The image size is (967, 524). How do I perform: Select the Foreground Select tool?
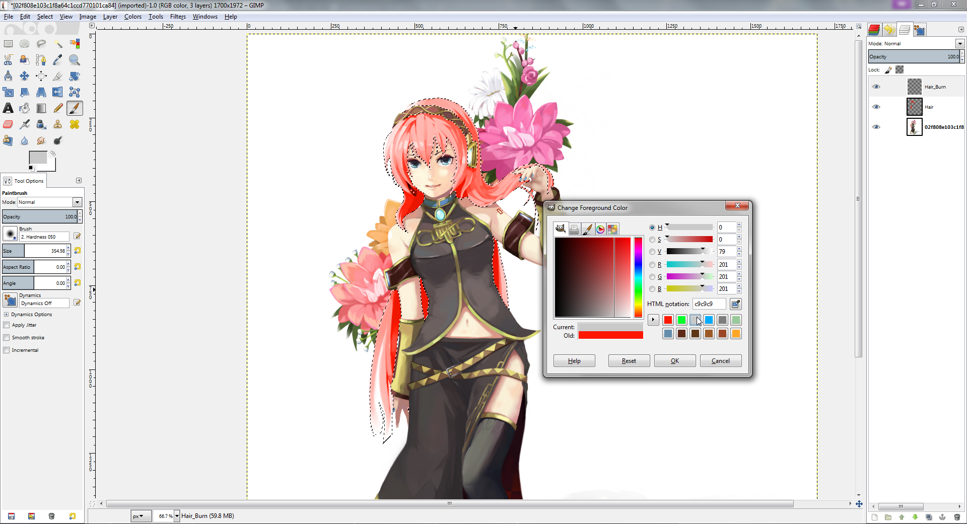point(25,60)
